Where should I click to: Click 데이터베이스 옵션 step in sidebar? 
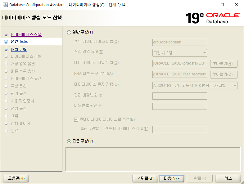coord(26,79)
